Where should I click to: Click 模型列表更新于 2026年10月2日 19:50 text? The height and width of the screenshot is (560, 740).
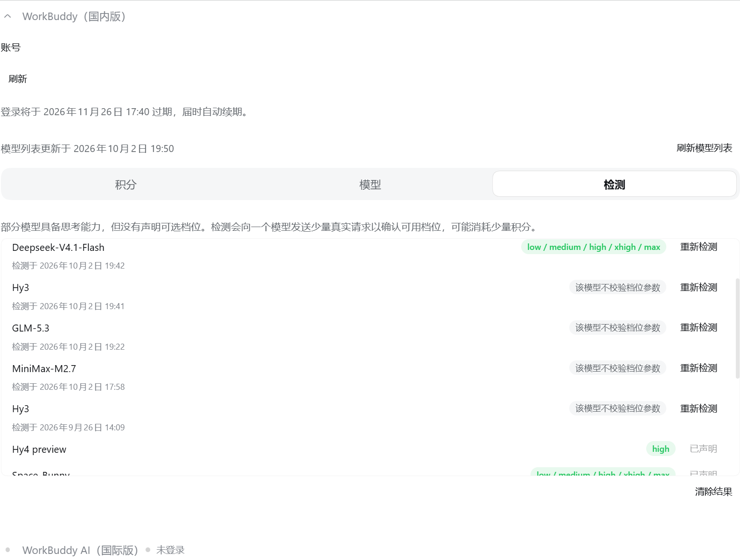pos(87,149)
